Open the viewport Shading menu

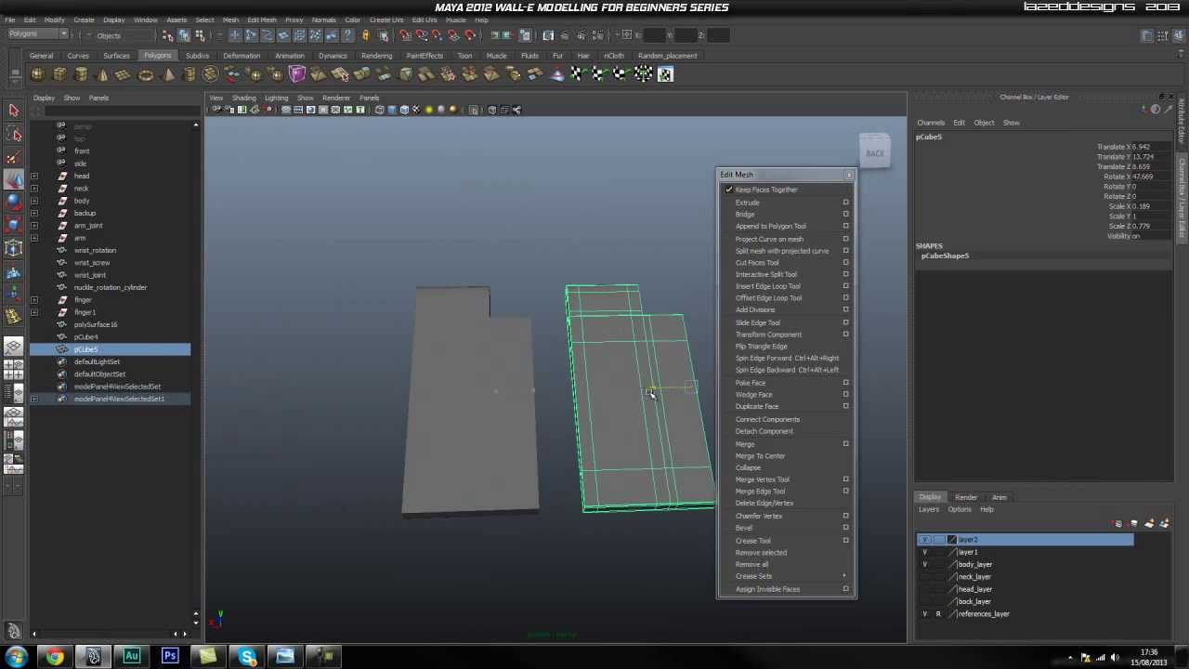coord(243,98)
